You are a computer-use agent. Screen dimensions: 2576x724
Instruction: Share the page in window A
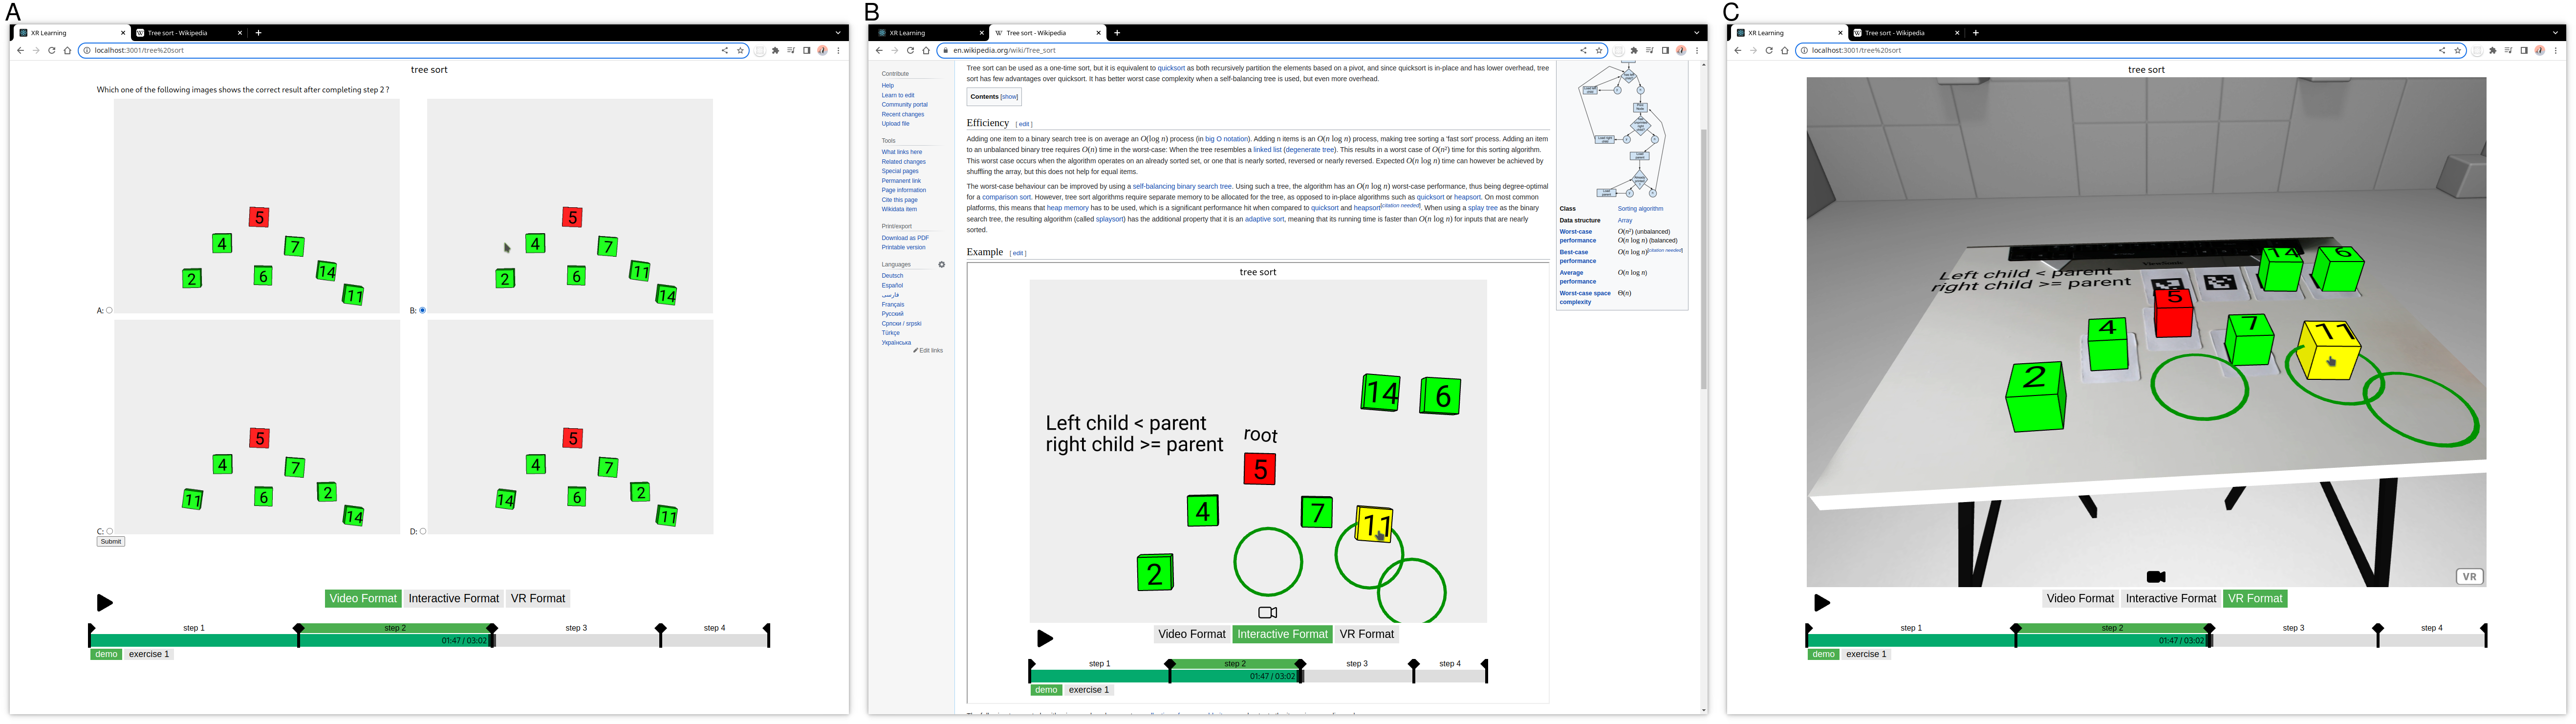(x=725, y=50)
